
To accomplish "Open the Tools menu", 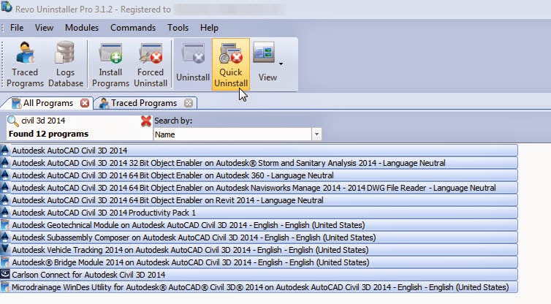I will point(178,28).
